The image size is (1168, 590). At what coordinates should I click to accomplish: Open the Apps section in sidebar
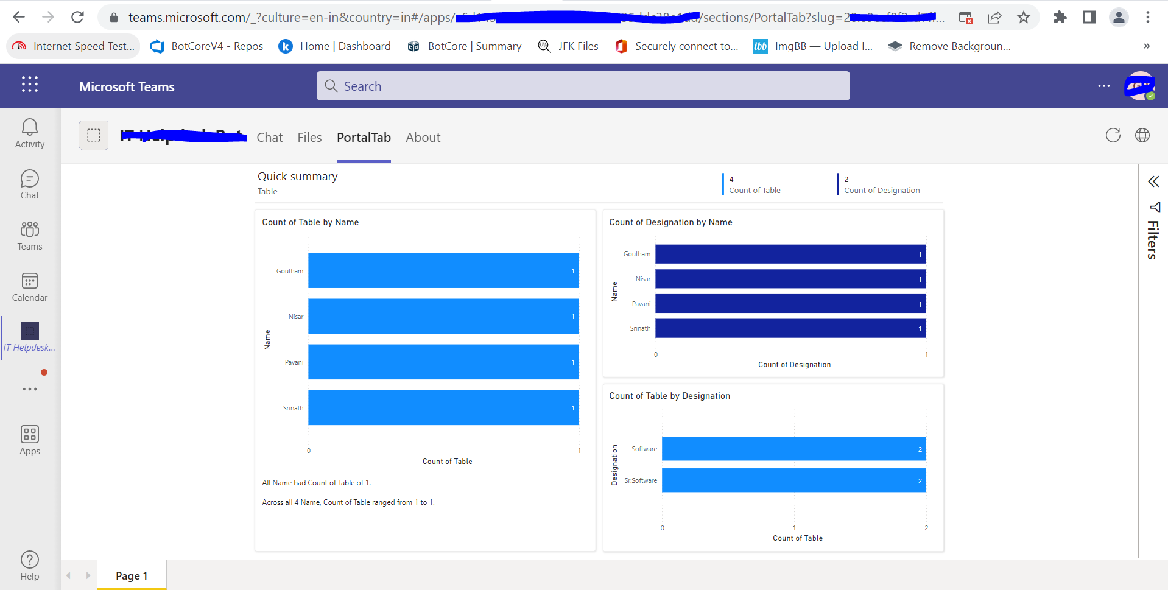(x=29, y=440)
